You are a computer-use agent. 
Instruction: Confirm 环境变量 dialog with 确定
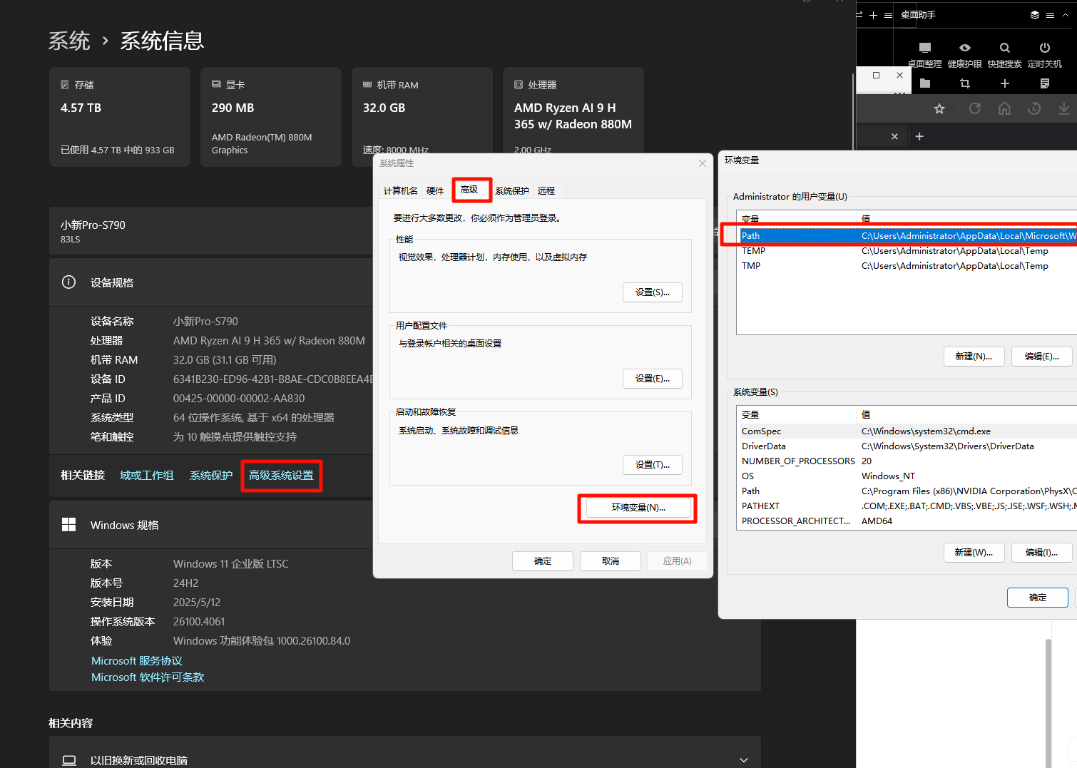[1038, 598]
